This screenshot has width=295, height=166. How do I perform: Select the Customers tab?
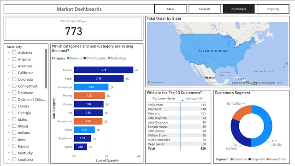[x=239, y=9]
